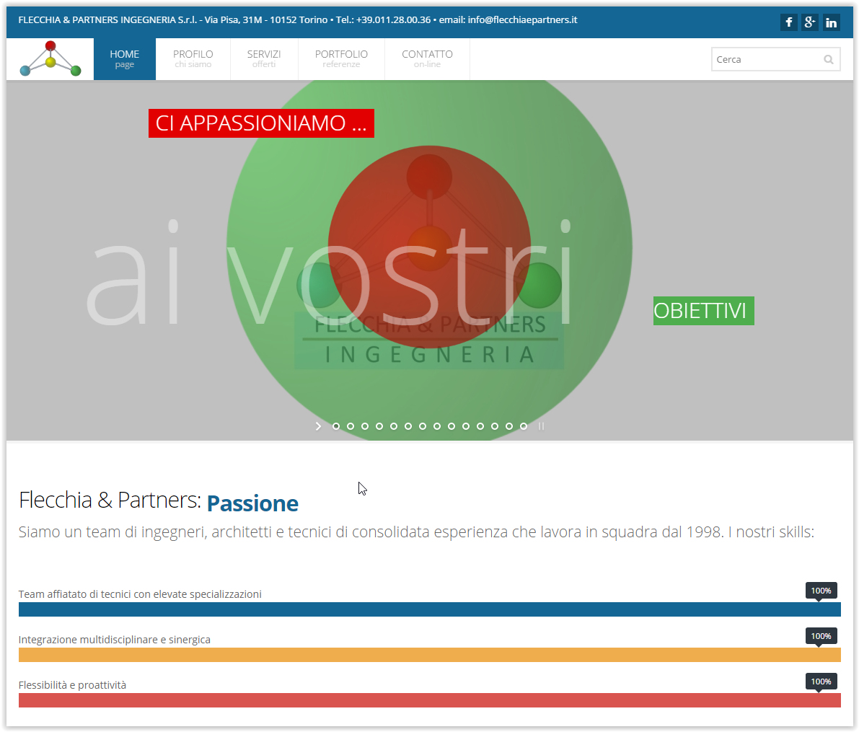This screenshot has height=732, width=859.
Task: Select the second slide dot
Action: point(351,426)
